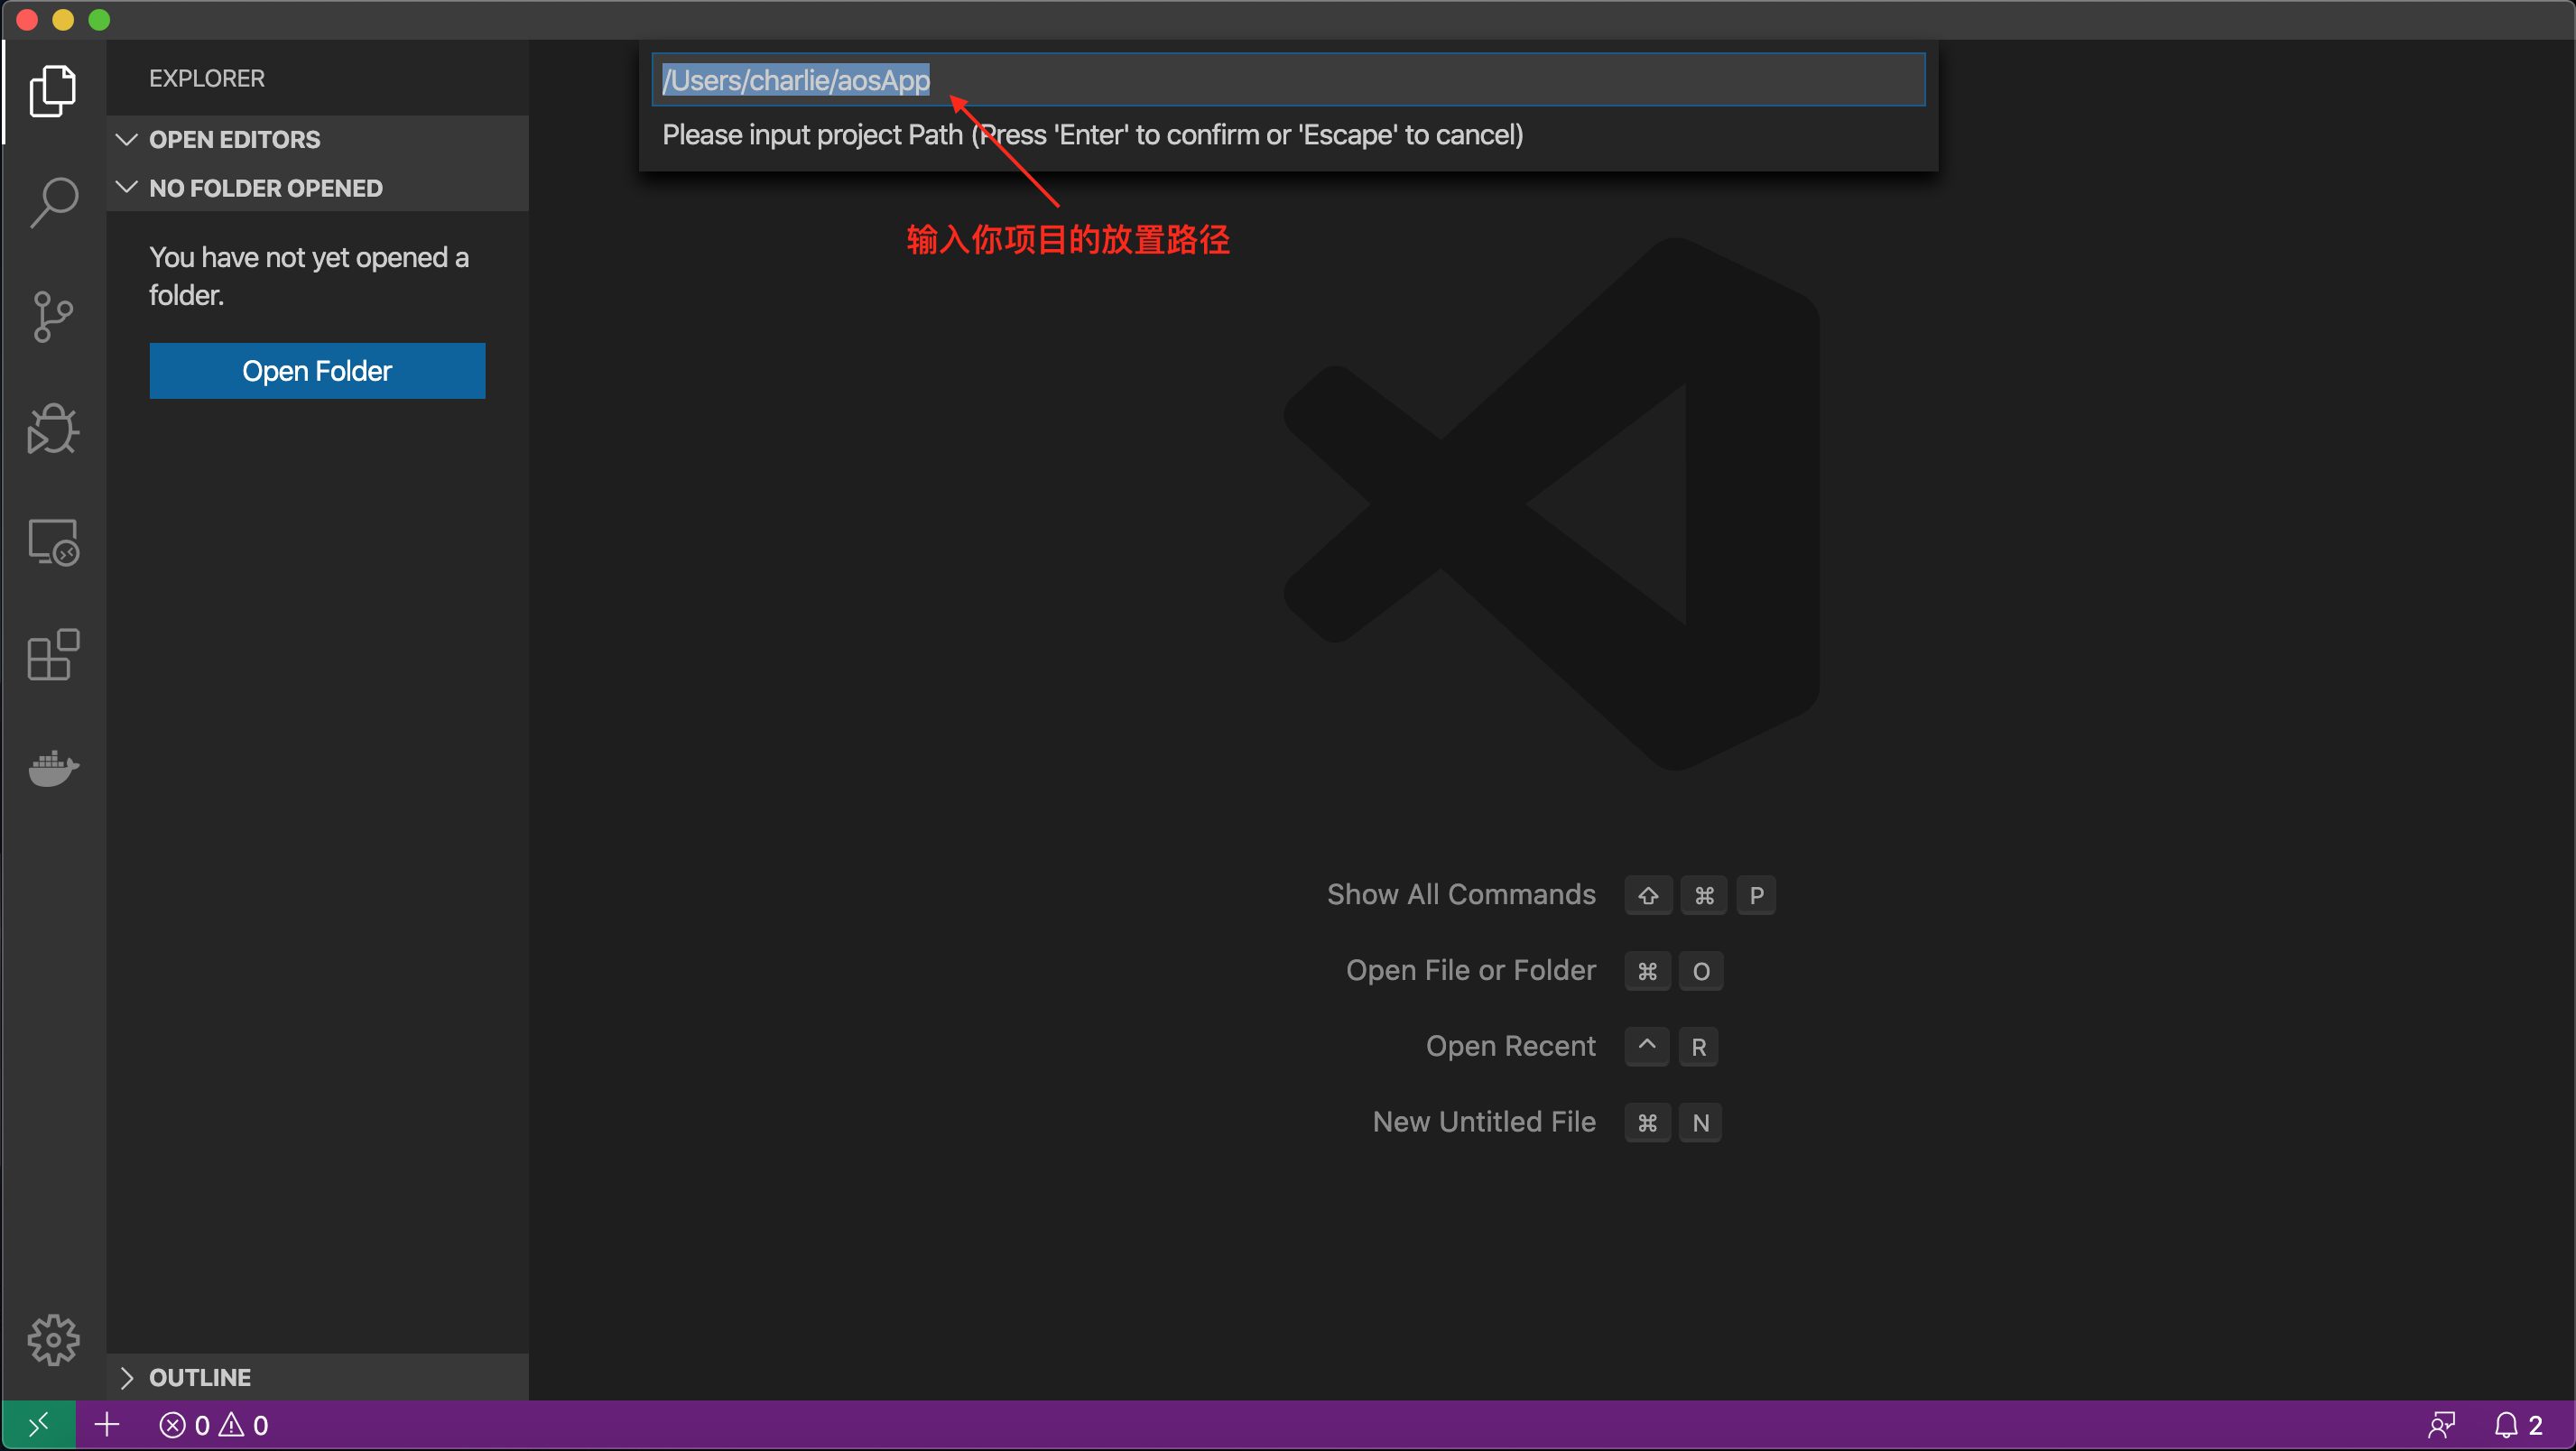
Task: Click the 'New Untitled File' text
Action: [1484, 1122]
